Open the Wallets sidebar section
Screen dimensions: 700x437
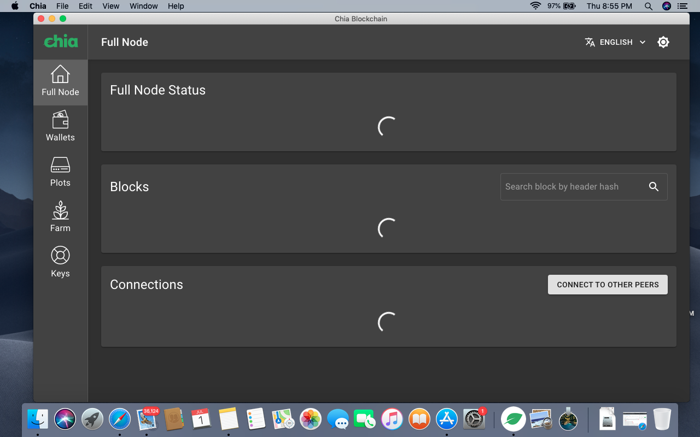[60, 127]
